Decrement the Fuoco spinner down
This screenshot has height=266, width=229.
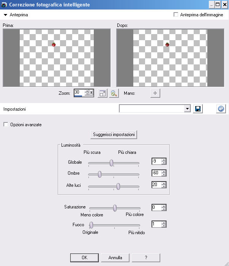point(164,226)
